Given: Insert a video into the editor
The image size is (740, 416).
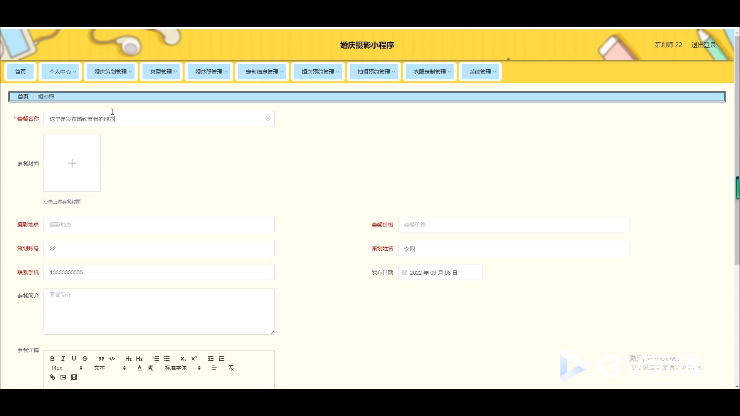Looking at the screenshot, I should point(74,377).
